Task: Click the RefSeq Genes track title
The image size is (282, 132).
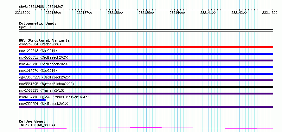Action: pyautogui.click(x=32, y=122)
